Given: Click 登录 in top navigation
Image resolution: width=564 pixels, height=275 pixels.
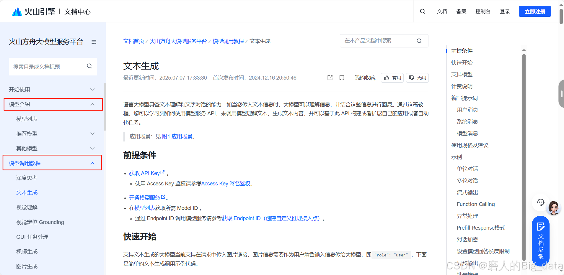Looking at the screenshot, I should (x=505, y=11).
